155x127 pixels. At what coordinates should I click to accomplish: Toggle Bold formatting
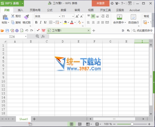click(36, 22)
